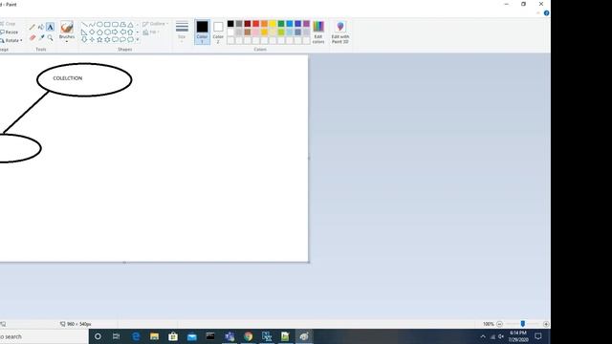Choose the Hexagon shape
Screen dimensions: 612x344
click(x=107, y=32)
